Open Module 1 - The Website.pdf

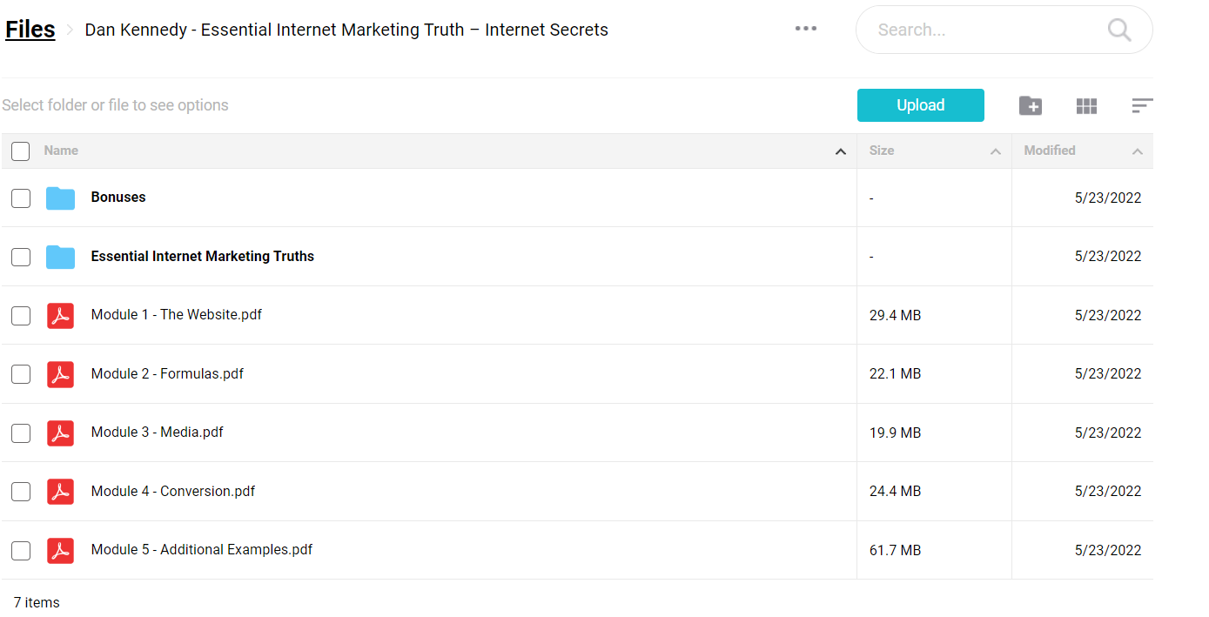pos(177,315)
